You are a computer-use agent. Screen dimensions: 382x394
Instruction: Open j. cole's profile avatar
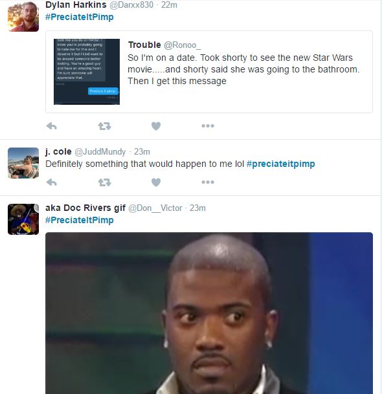(23, 163)
